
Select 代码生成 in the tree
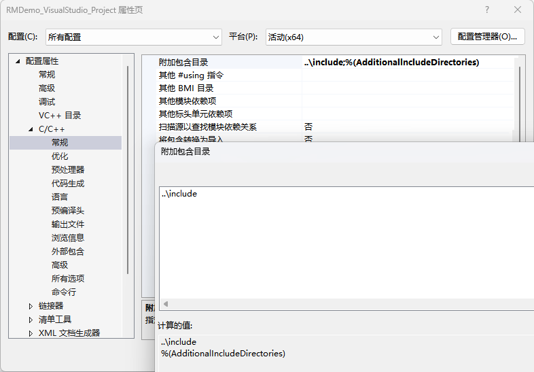coord(68,184)
